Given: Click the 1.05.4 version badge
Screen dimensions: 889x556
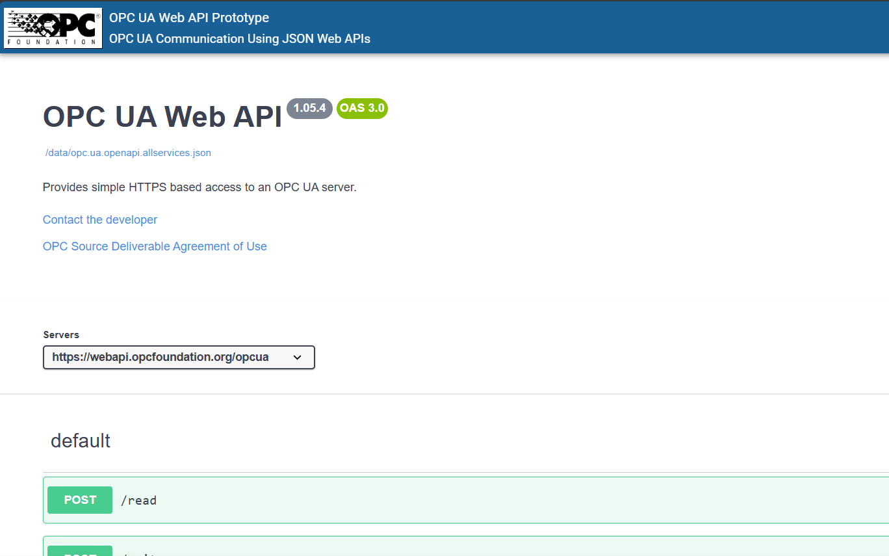Looking at the screenshot, I should [x=309, y=109].
